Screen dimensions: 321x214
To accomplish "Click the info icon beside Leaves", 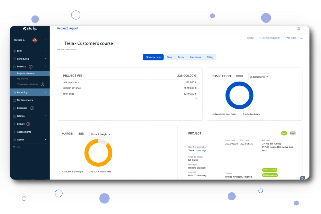I will click(x=28, y=124).
